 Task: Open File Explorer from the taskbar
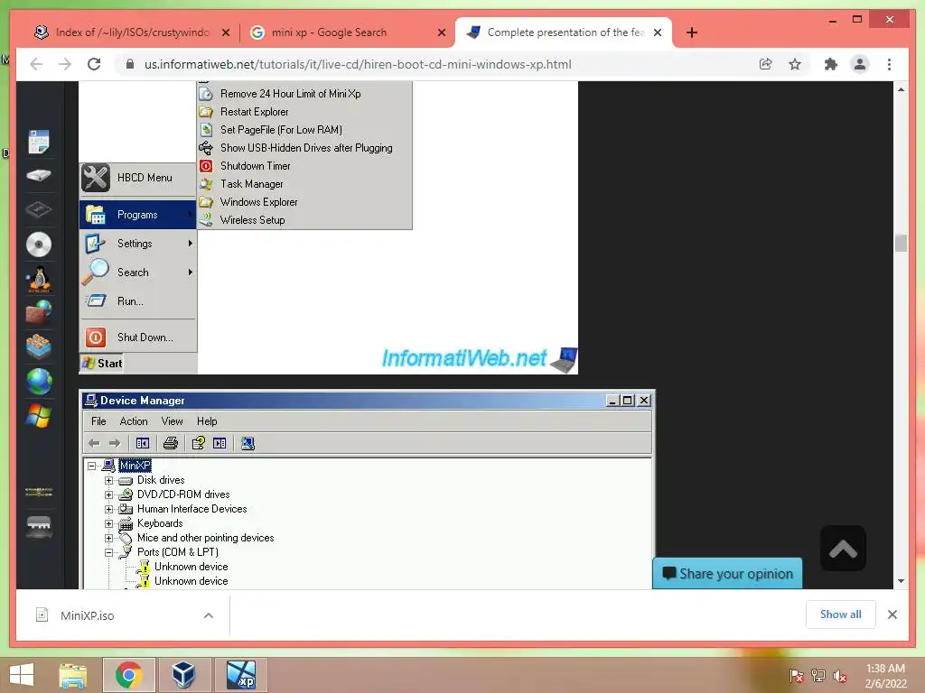click(73, 675)
